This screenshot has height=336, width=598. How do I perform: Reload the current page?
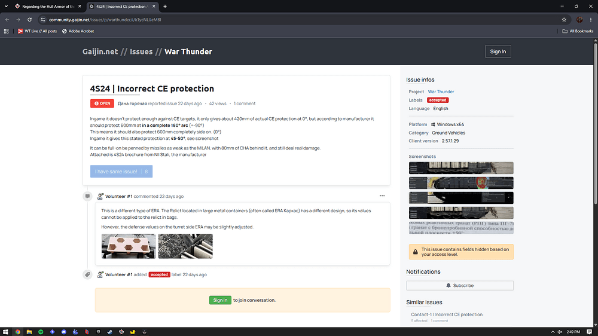29,20
